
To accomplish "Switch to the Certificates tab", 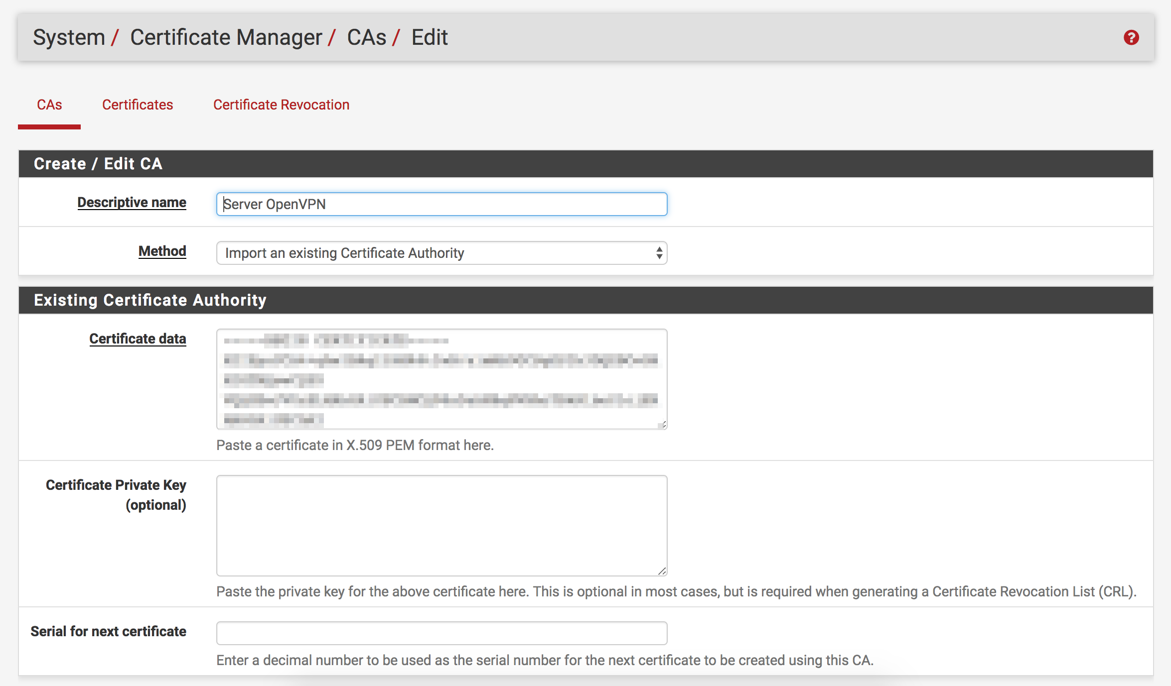I will [x=138, y=105].
